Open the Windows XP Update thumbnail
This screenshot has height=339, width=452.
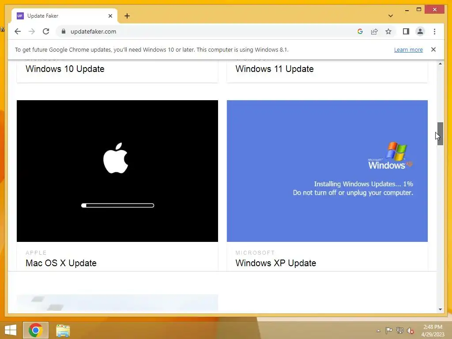[327, 171]
